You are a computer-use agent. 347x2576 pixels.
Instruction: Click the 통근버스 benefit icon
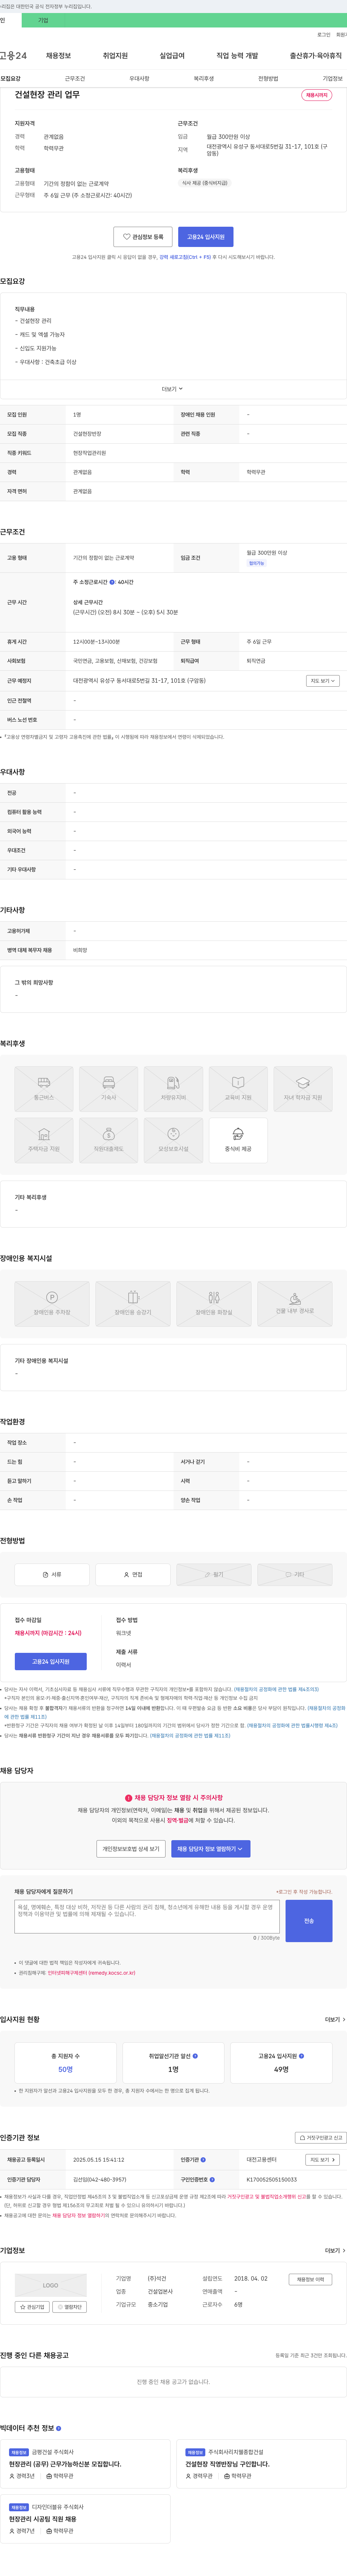(x=44, y=1089)
